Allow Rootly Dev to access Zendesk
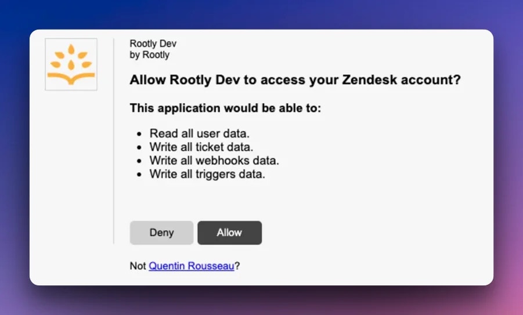Screen dimensions: 523x315 click(229, 233)
